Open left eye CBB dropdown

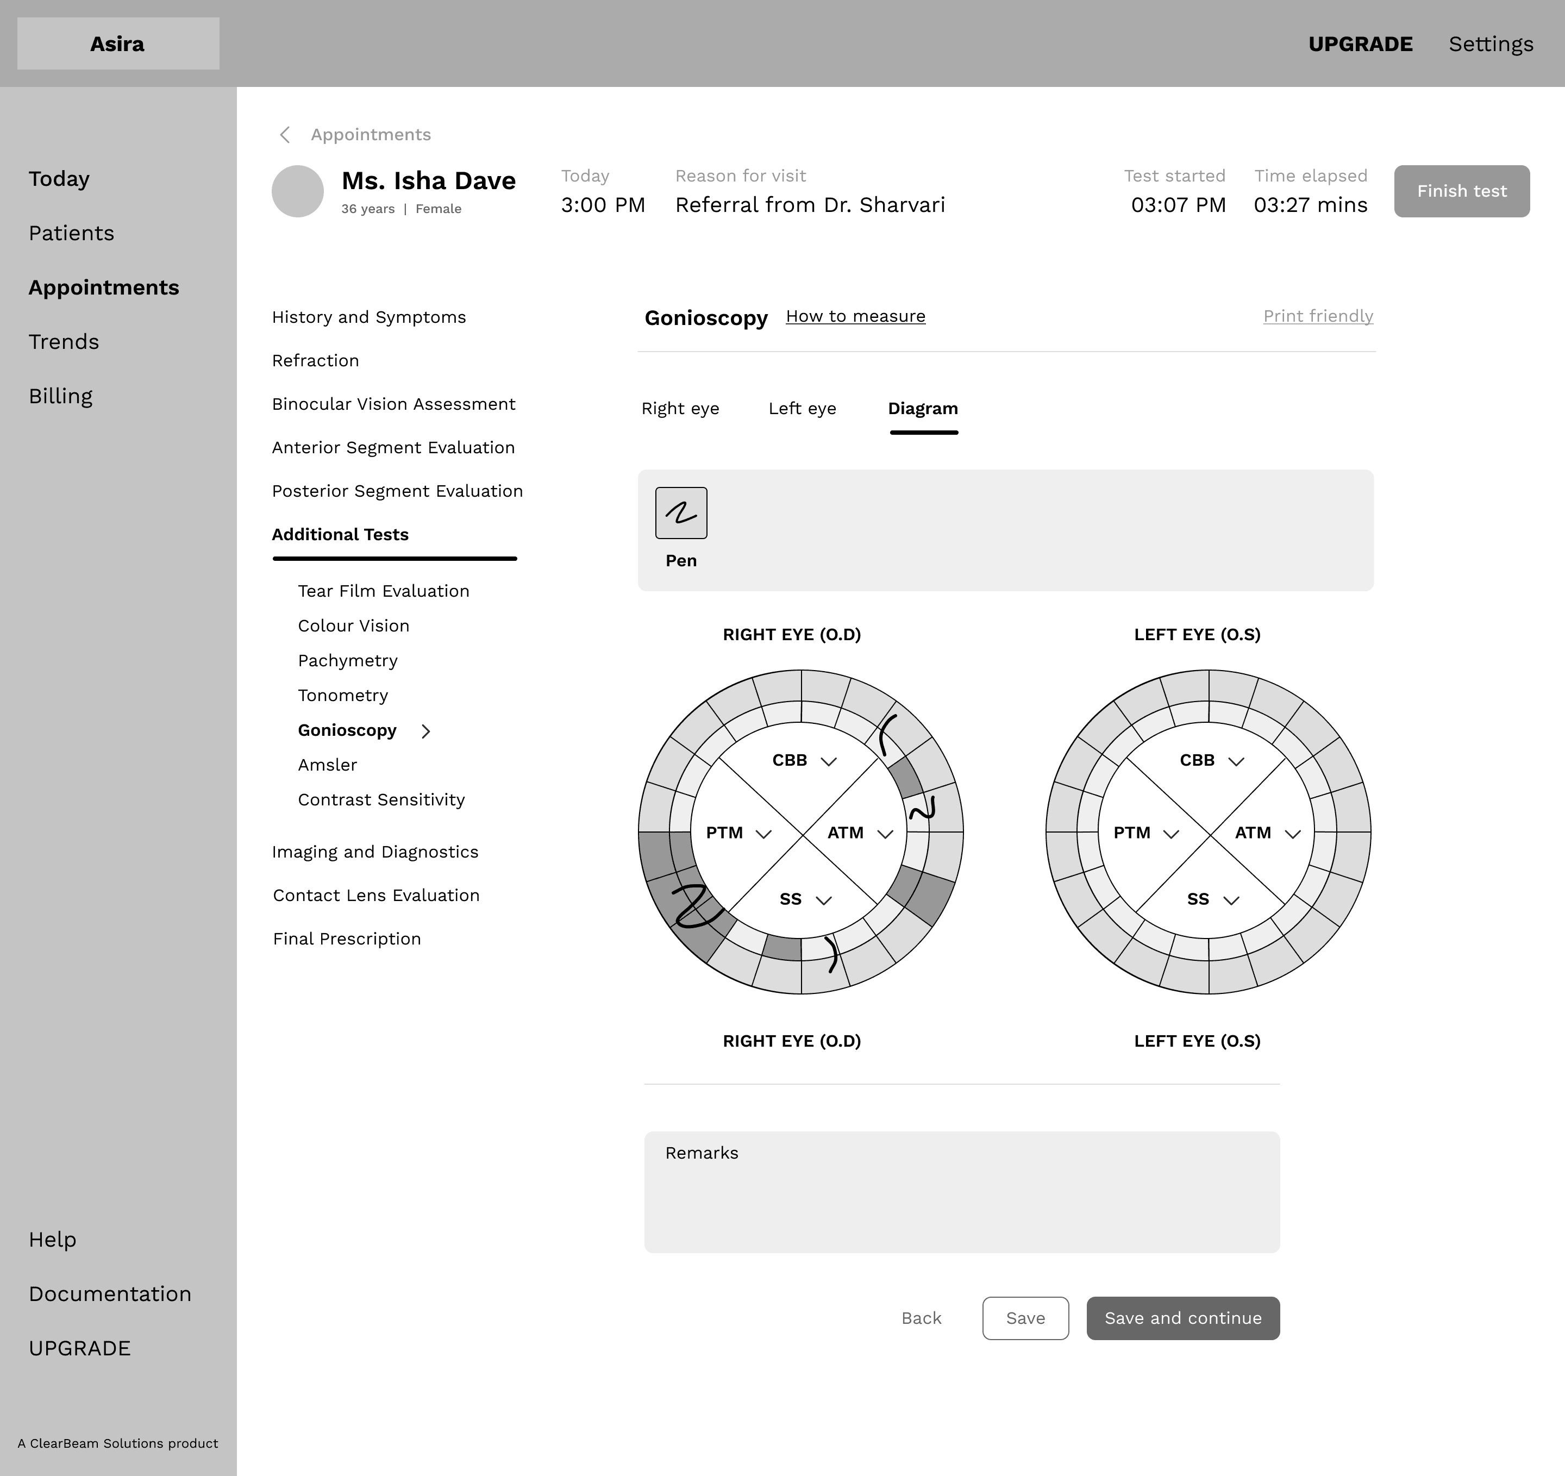pyautogui.click(x=1236, y=761)
